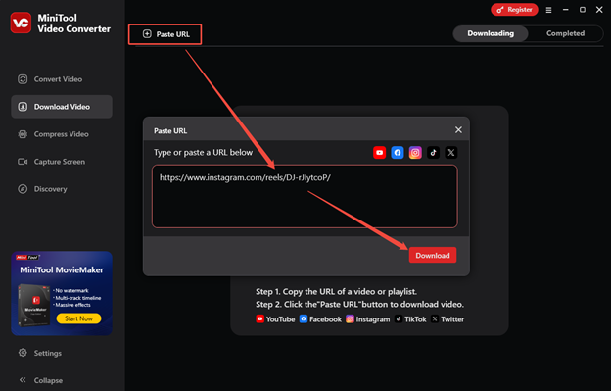611x391 pixels.
Task: Open the Convert Video section
Action: coord(62,79)
